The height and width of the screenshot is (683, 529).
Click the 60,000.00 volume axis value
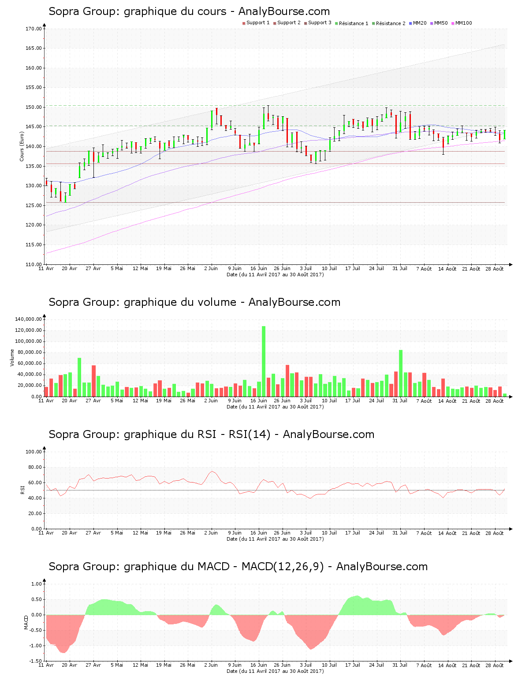pyautogui.click(x=30, y=363)
